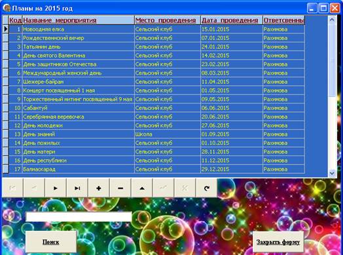
Task: Select the Рождественский вечер cell
Action: [x=79, y=38]
